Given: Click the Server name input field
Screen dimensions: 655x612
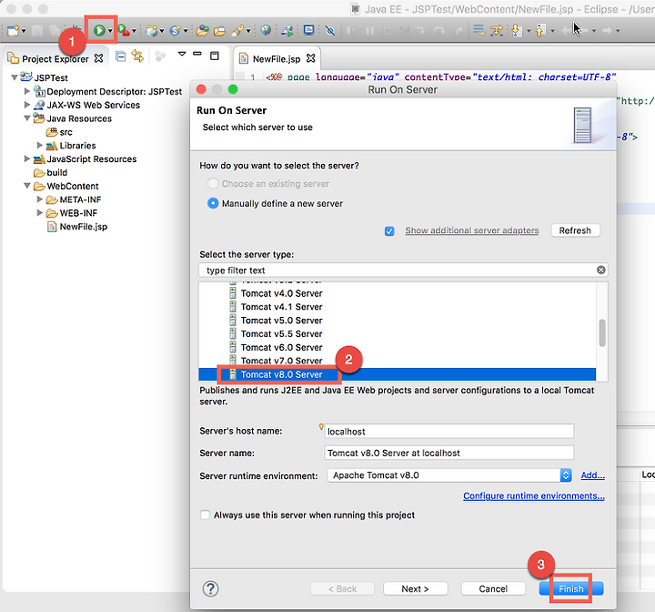Looking at the screenshot, I should (449, 453).
